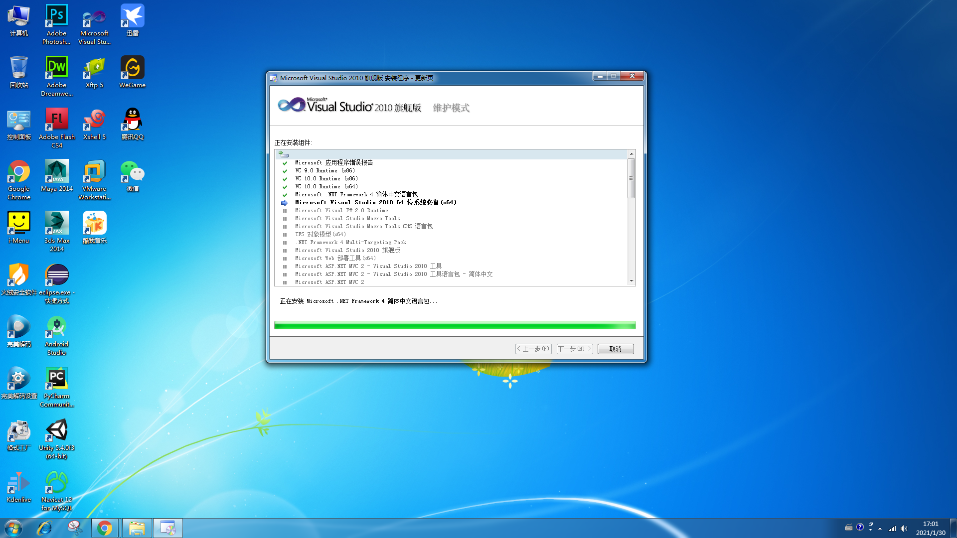
Task: Select the bottom row 'Microsoft ASP.NET MVC 2'
Action: coord(451,282)
